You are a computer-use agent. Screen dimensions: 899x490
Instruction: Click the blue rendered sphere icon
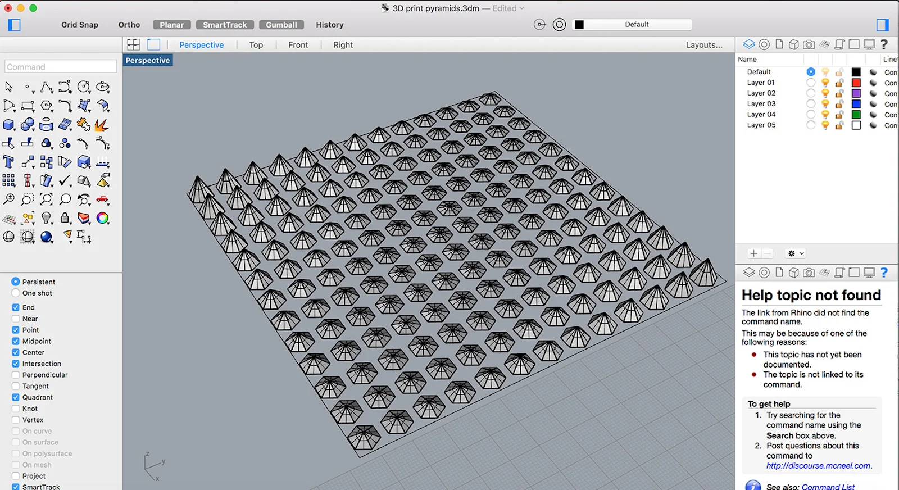47,237
